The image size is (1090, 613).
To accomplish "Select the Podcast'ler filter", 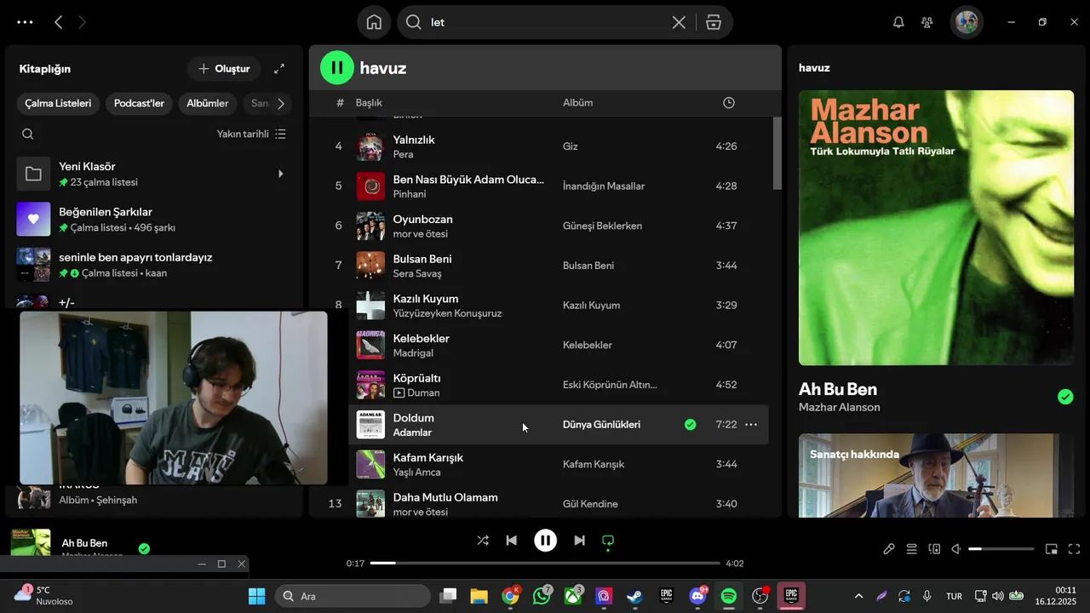I will tap(139, 103).
